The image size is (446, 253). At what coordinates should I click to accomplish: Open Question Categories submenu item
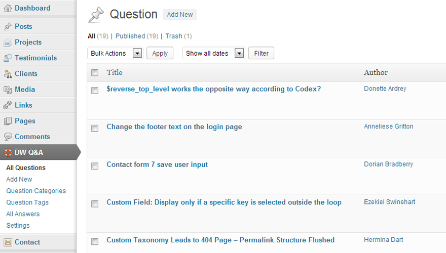pos(36,191)
